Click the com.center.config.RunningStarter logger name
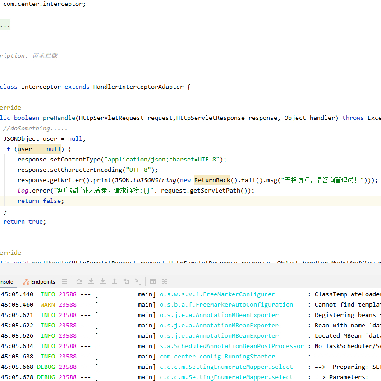The width and height of the screenshot is (381, 381). [217, 357]
